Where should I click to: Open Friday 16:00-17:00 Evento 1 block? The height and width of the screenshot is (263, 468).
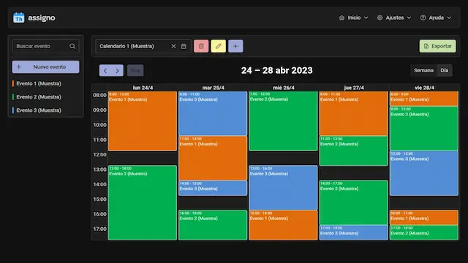coord(424,218)
